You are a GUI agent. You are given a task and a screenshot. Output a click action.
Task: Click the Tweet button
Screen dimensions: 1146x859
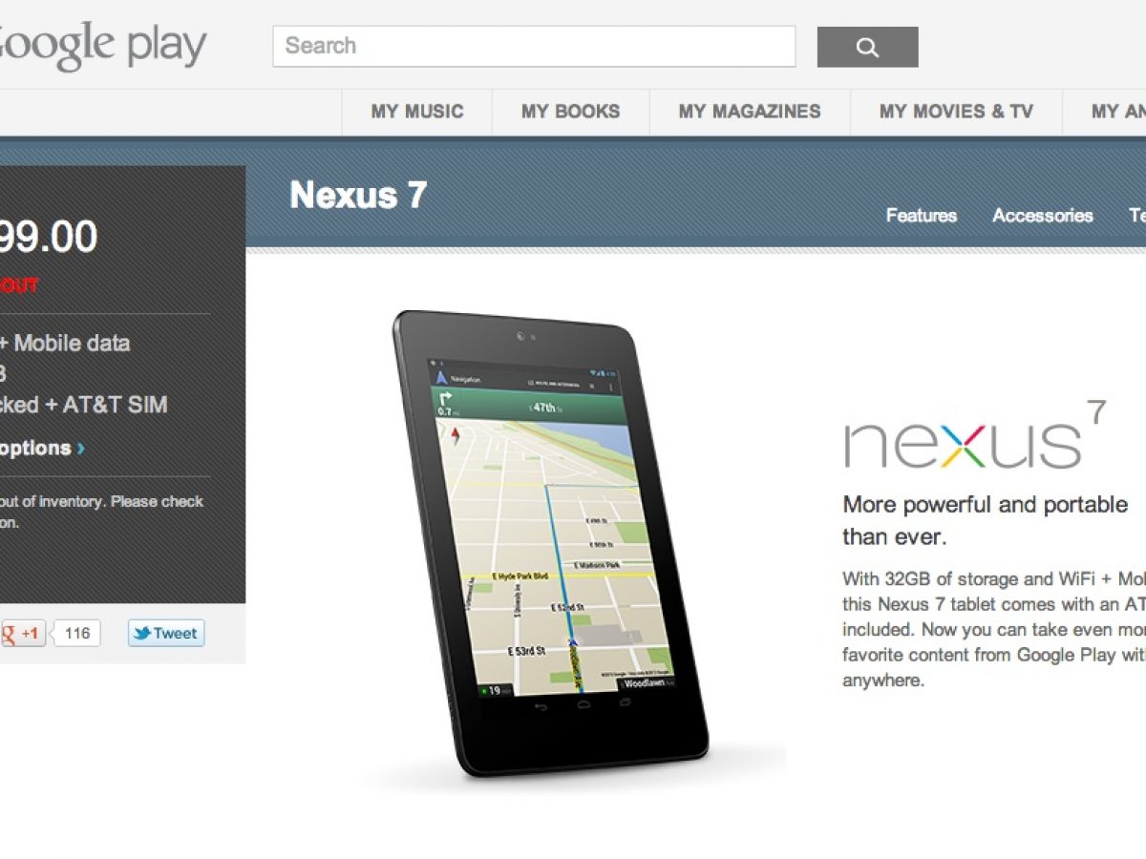pos(166,633)
